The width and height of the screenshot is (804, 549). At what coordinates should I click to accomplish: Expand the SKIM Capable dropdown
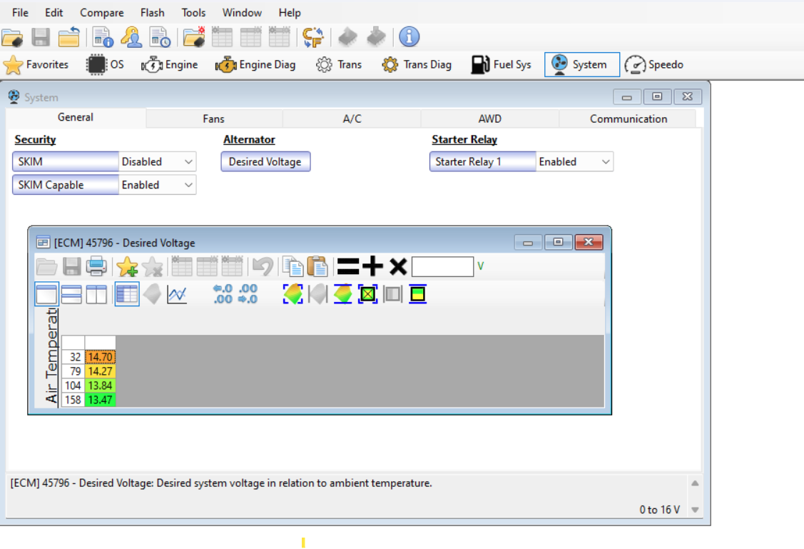pyautogui.click(x=157, y=185)
